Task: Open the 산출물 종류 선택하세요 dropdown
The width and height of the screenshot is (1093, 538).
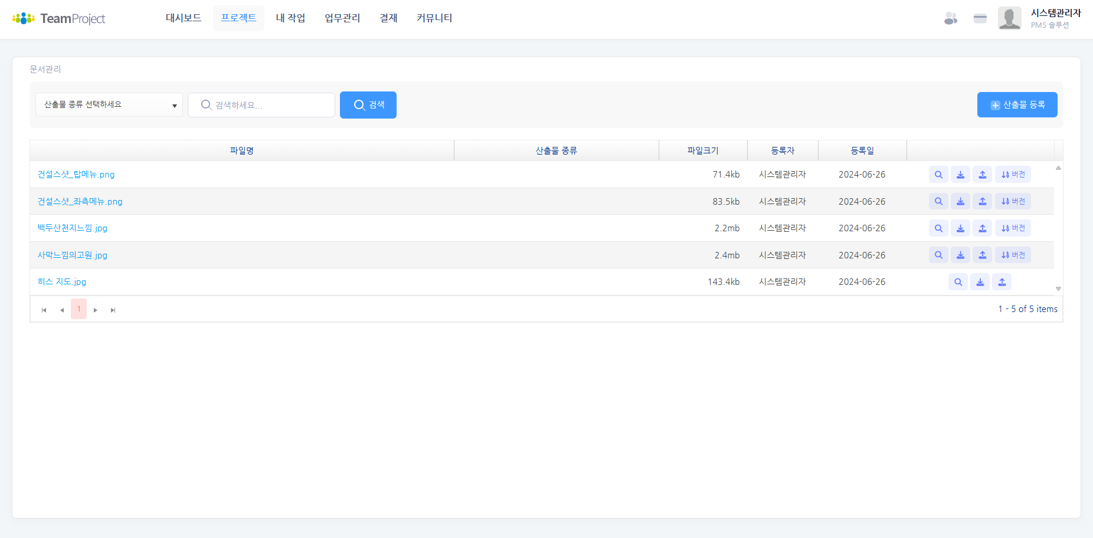Action: 109,105
